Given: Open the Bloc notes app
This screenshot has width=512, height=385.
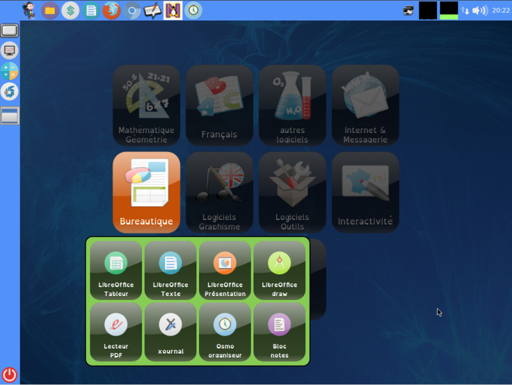Looking at the screenshot, I should click(x=280, y=332).
